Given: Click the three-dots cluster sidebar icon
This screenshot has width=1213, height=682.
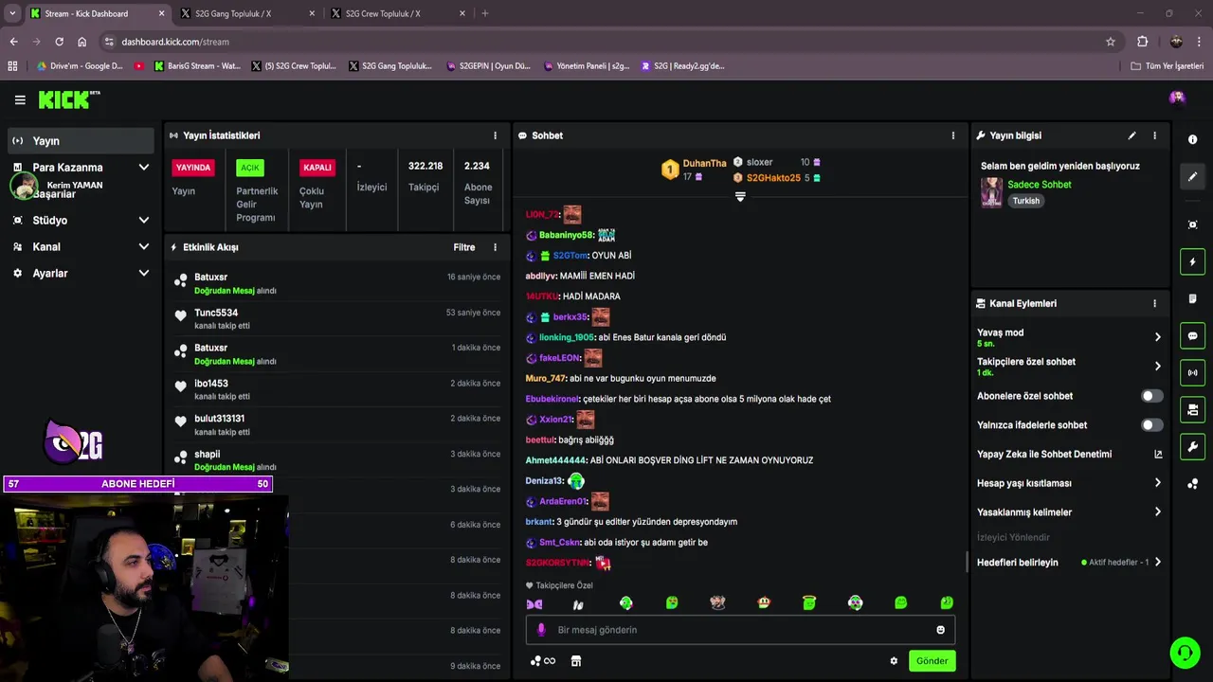Looking at the screenshot, I should (x=1192, y=484).
